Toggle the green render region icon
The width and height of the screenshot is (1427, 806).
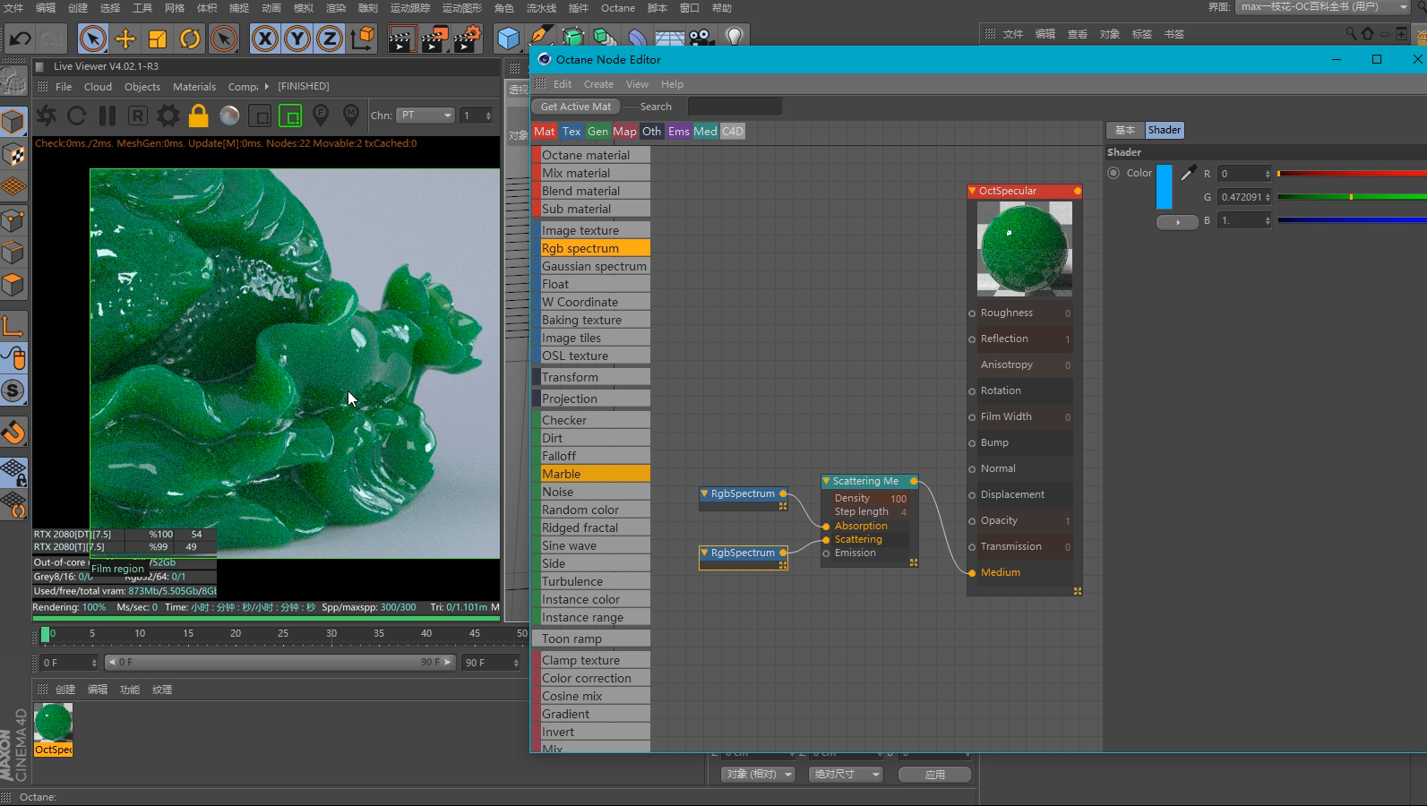290,116
